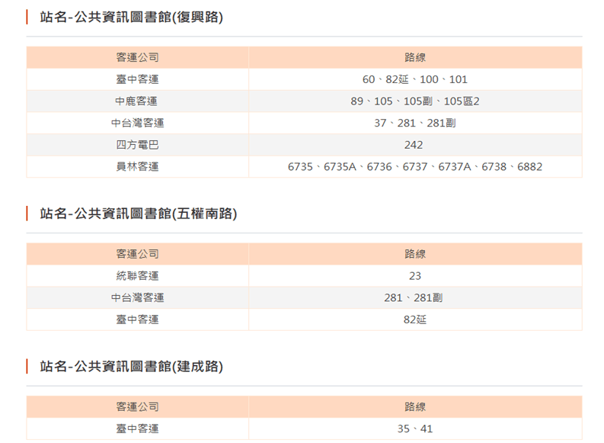Click heading 站名-公共資訊圖書館(五權南路)

pyautogui.click(x=139, y=213)
